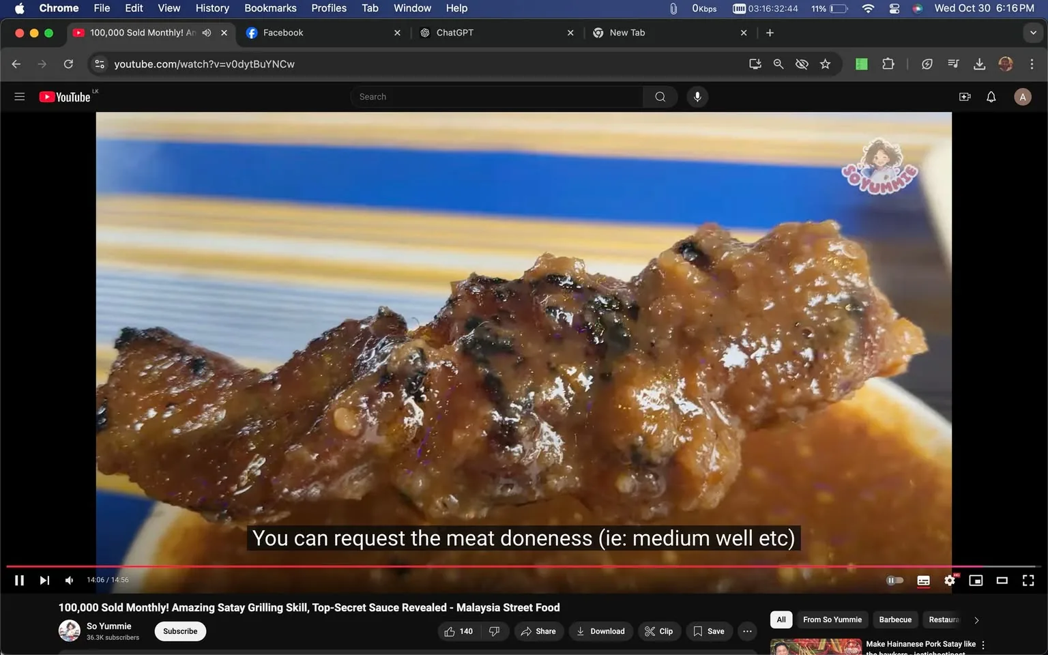The height and width of the screenshot is (655, 1048).
Task: Enable subtitles with the closed captions icon
Action: click(923, 580)
